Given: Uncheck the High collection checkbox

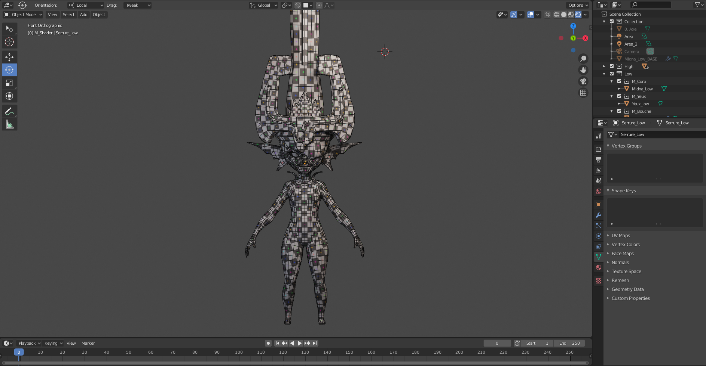Looking at the screenshot, I should coord(612,66).
